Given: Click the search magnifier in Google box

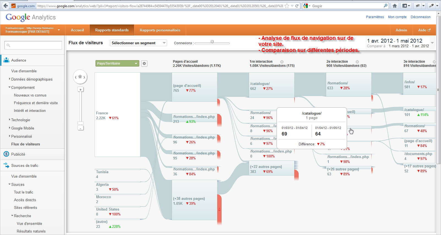Looking at the screenshot, I should (x=385, y=6).
